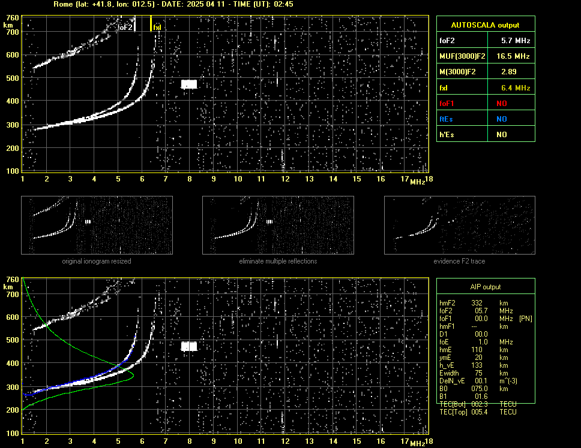Click the 'evidence F2 trace' caption
The height and width of the screenshot is (448, 581).
pos(460,261)
